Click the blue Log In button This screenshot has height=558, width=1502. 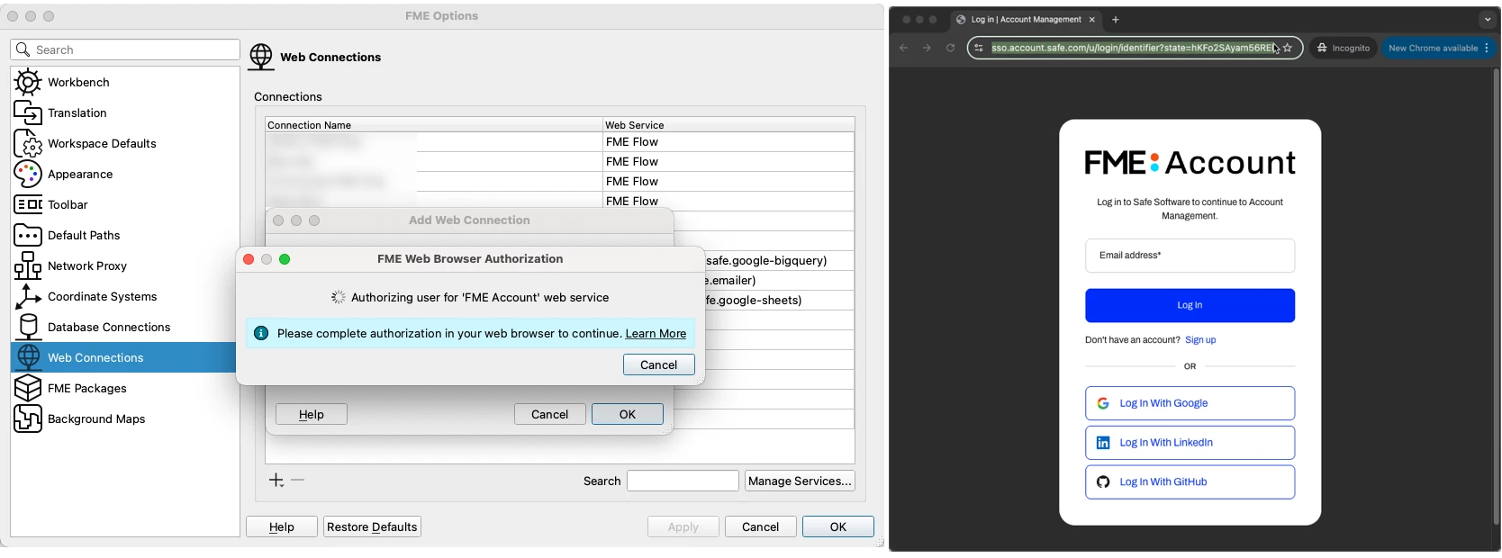point(1190,305)
